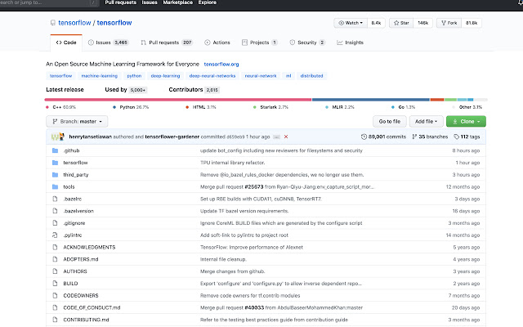Expand the commit message ellipsis button
This screenshot has height=327, width=523.
[276, 137]
